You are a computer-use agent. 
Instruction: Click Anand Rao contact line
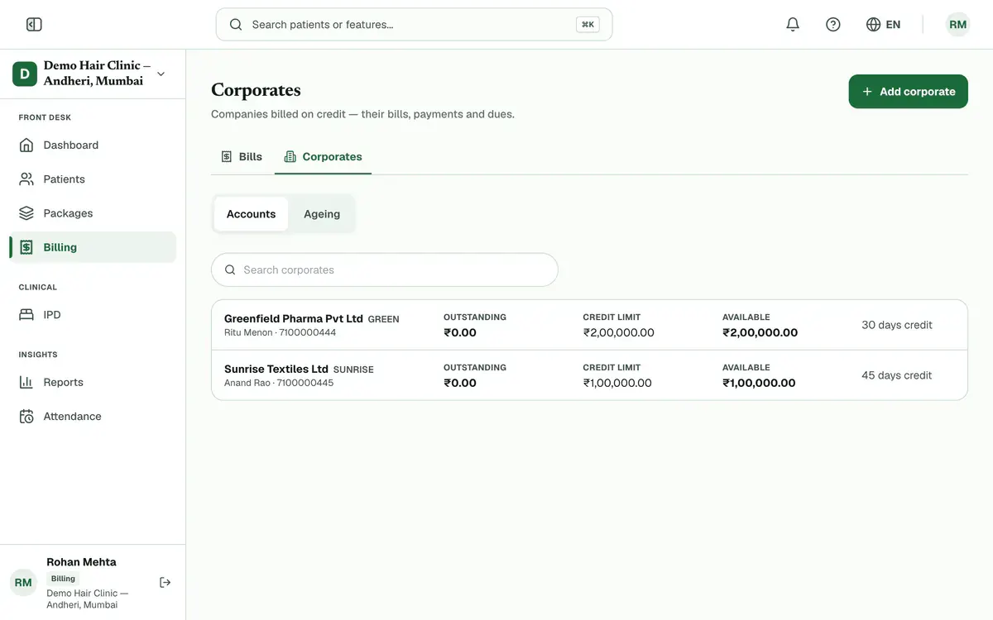pyautogui.click(x=279, y=383)
